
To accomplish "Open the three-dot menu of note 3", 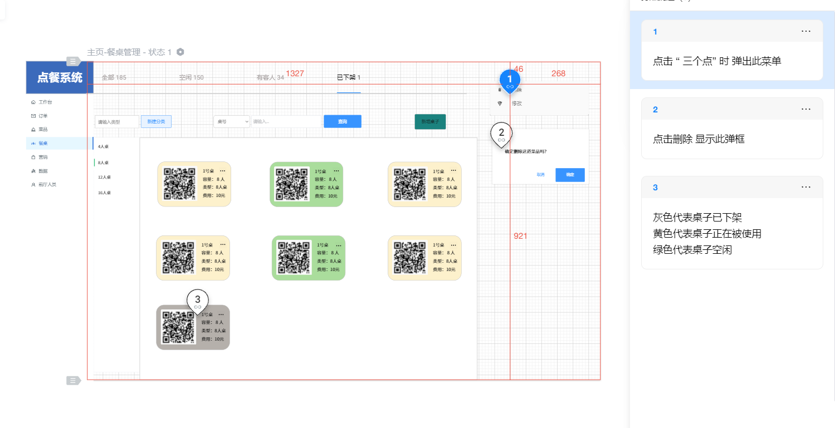I will point(806,187).
